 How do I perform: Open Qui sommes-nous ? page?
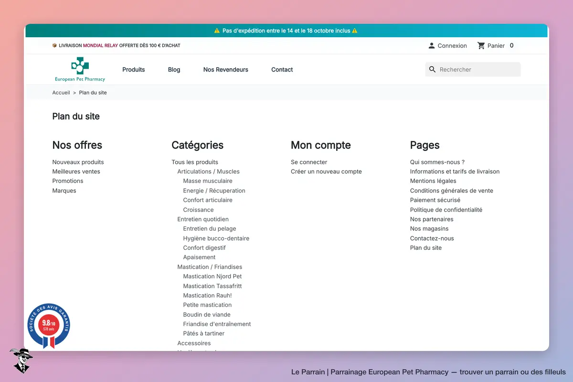(437, 162)
